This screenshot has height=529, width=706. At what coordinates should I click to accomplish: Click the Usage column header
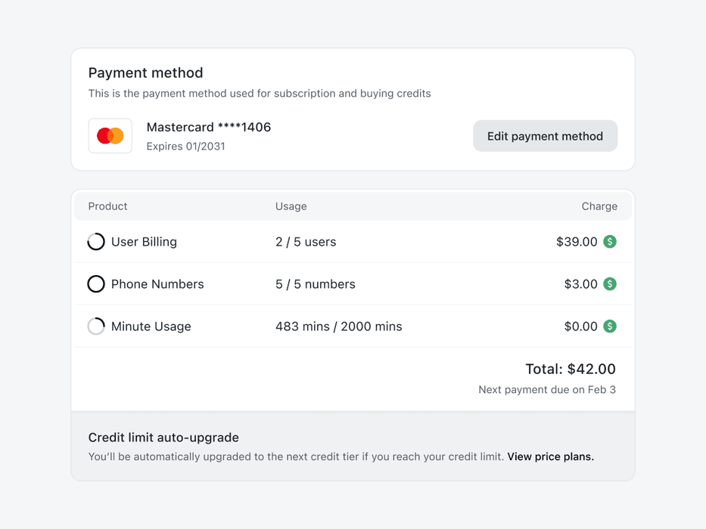[x=291, y=206]
